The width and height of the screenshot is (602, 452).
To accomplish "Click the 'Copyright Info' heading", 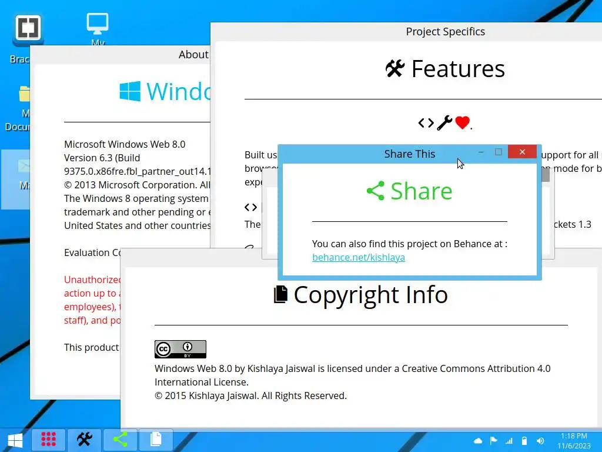I will (371, 294).
